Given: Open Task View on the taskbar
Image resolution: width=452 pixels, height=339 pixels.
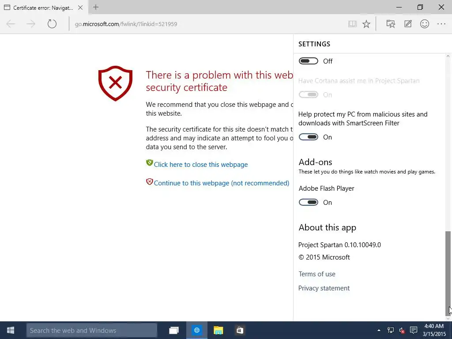Looking at the screenshot, I should pyautogui.click(x=174, y=330).
